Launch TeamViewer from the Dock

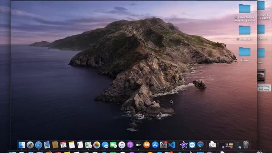192,145
